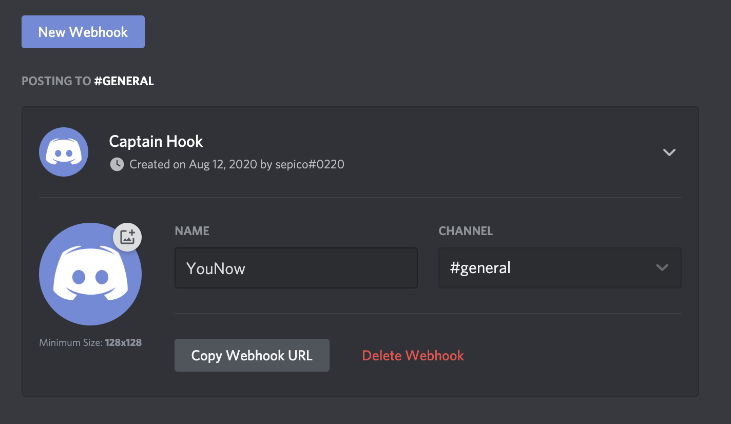Click the small Discord avatar beside Captain Hook
The image size is (731, 424).
64,152
